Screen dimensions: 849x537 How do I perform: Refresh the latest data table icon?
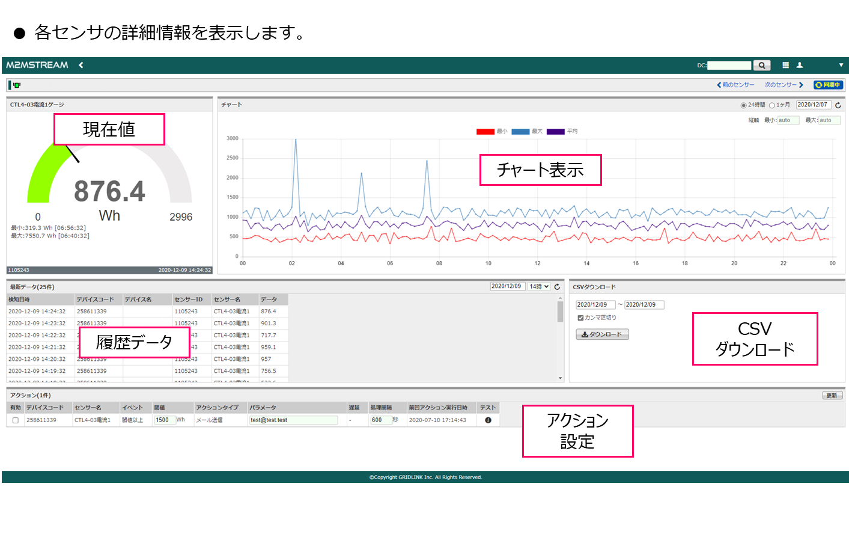click(557, 287)
